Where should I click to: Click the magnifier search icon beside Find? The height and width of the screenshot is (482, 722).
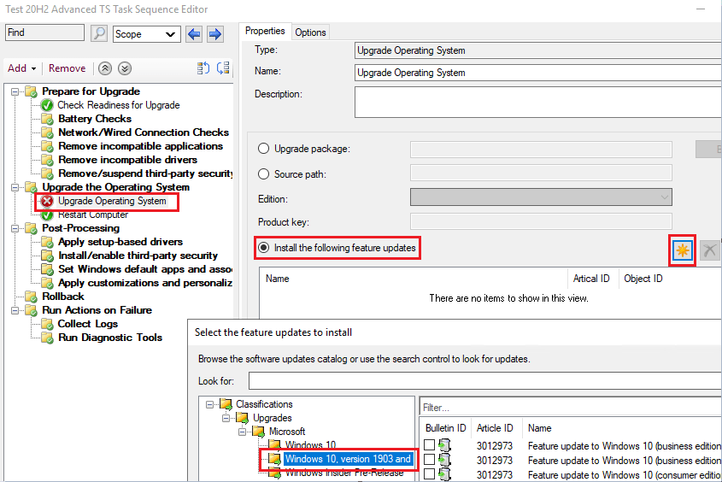(x=100, y=33)
